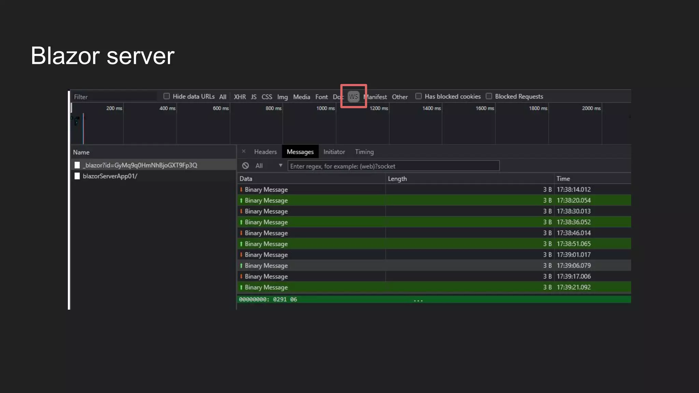Check Has blocked cookies option
Image resolution: width=699 pixels, height=393 pixels.
click(x=418, y=96)
